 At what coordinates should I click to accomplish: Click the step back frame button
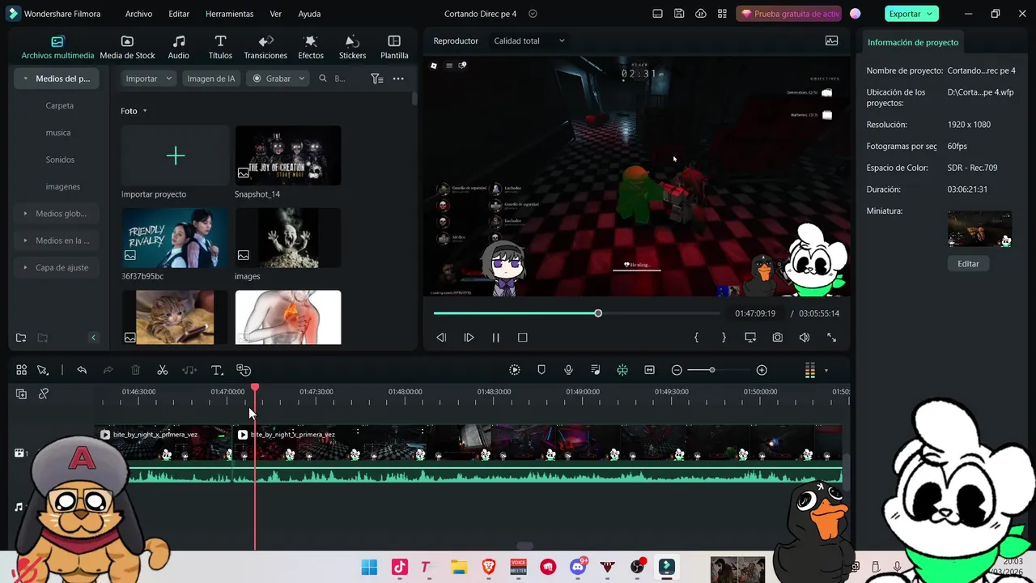[x=441, y=338]
